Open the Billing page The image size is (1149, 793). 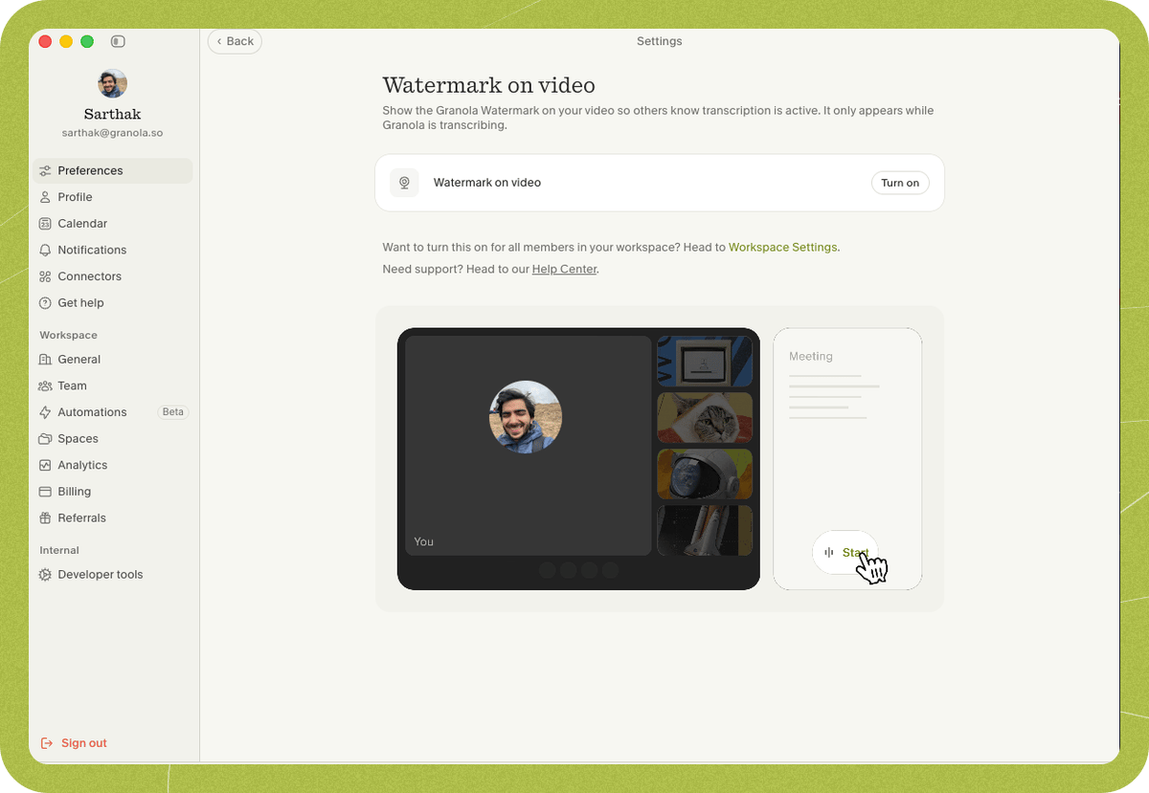point(113,492)
